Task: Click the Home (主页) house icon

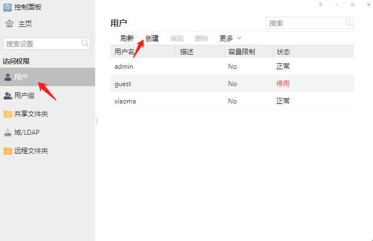Action: (10, 24)
